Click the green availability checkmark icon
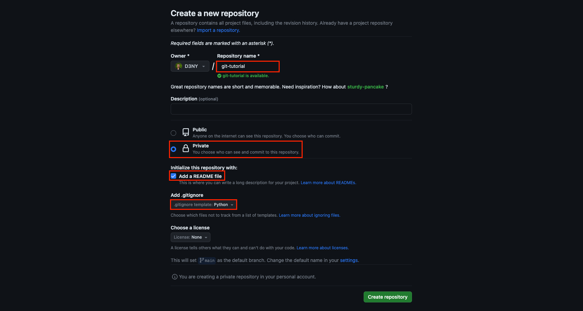 point(219,76)
